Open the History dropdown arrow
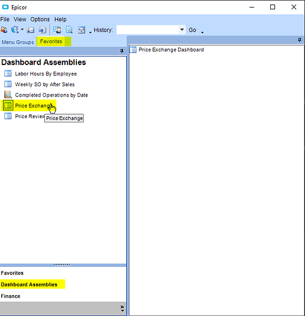This screenshot has width=305, height=316. tap(182, 30)
